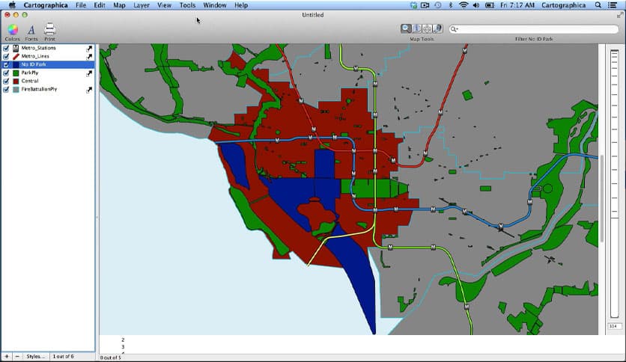
Task: Click in the Filter No ID Park search field
Action: coord(534,29)
